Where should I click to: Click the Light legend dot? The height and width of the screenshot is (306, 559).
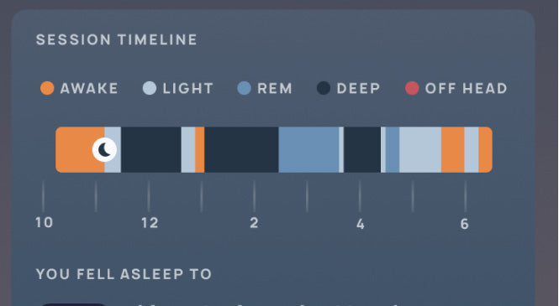pos(150,88)
